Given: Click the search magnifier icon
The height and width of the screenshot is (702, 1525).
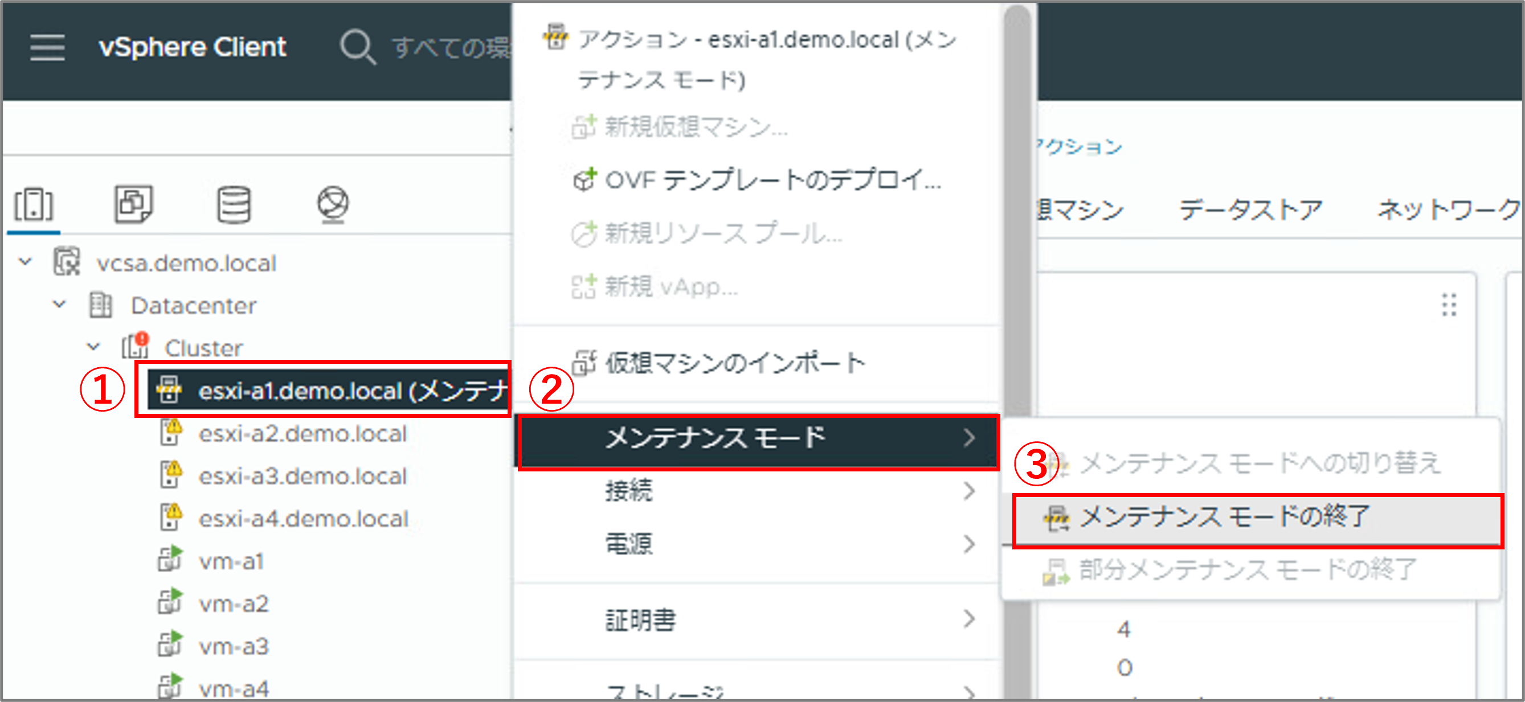Looking at the screenshot, I should click(x=358, y=47).
